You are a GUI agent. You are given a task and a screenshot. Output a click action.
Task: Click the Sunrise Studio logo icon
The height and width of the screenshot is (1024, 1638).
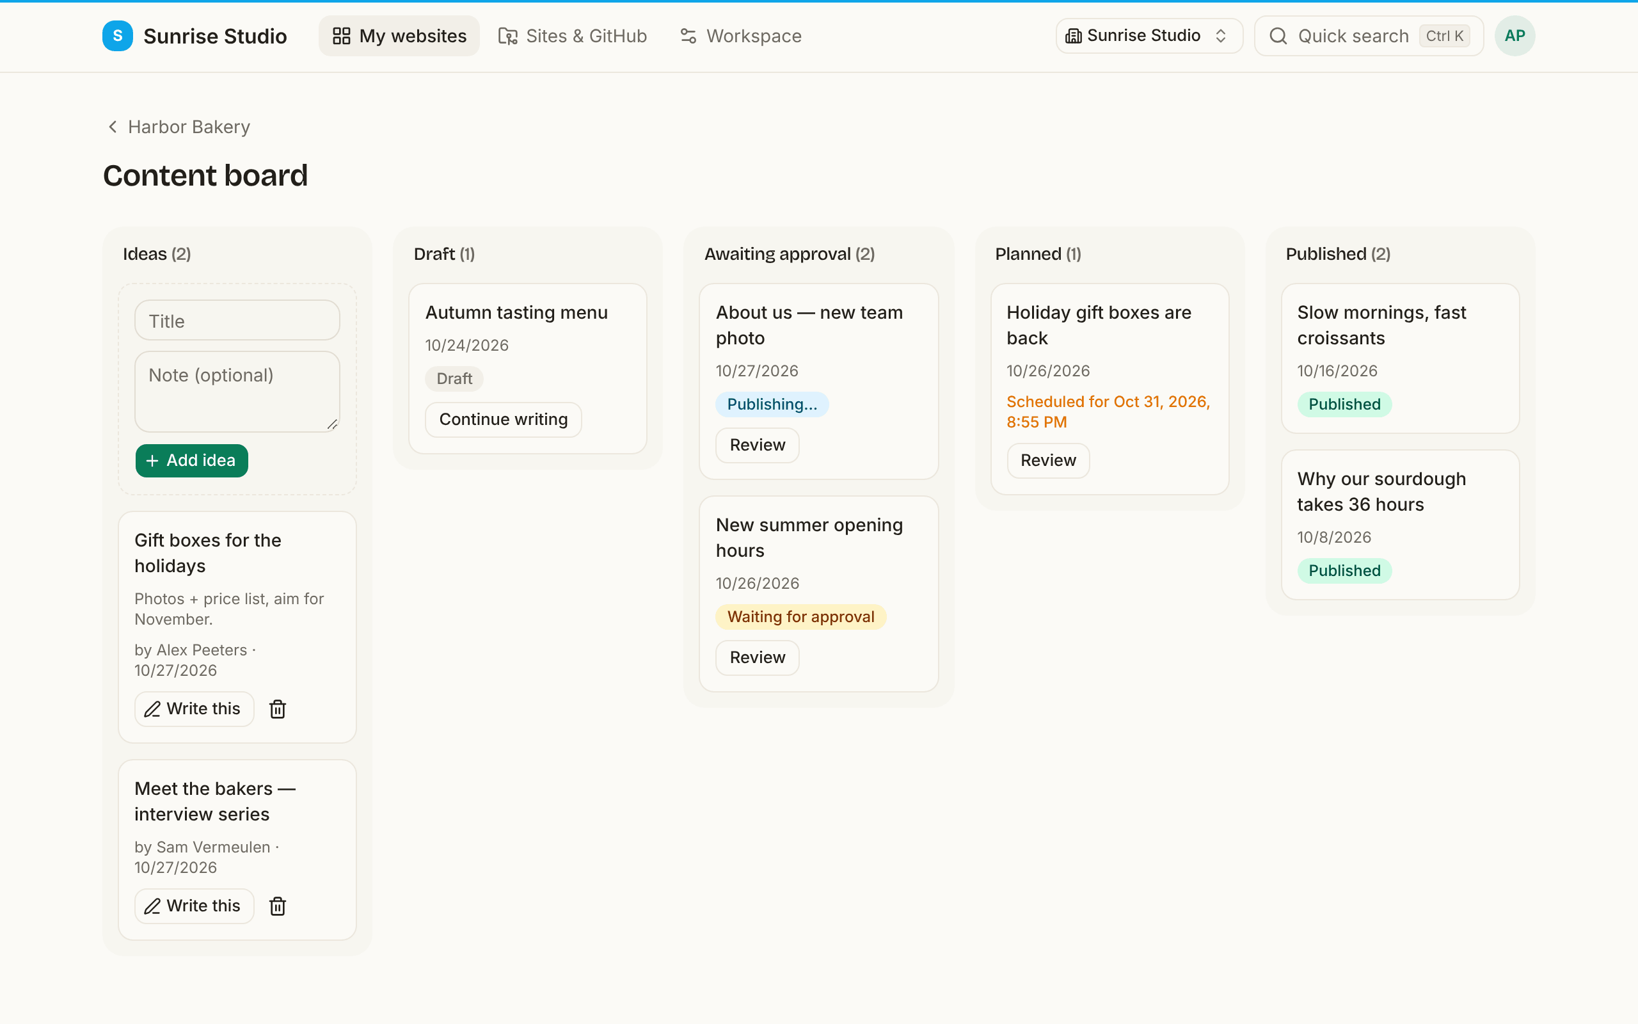tap(118, 36)
